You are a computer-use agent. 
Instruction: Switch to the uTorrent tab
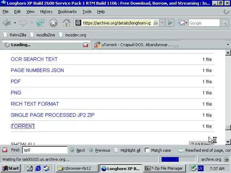pyautogui.click(x=136, y=45)
